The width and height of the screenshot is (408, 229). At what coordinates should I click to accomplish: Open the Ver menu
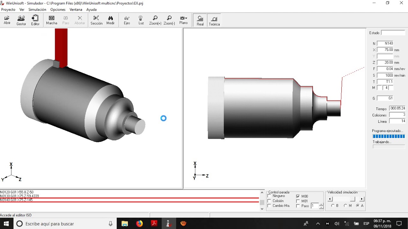(22, 10)
